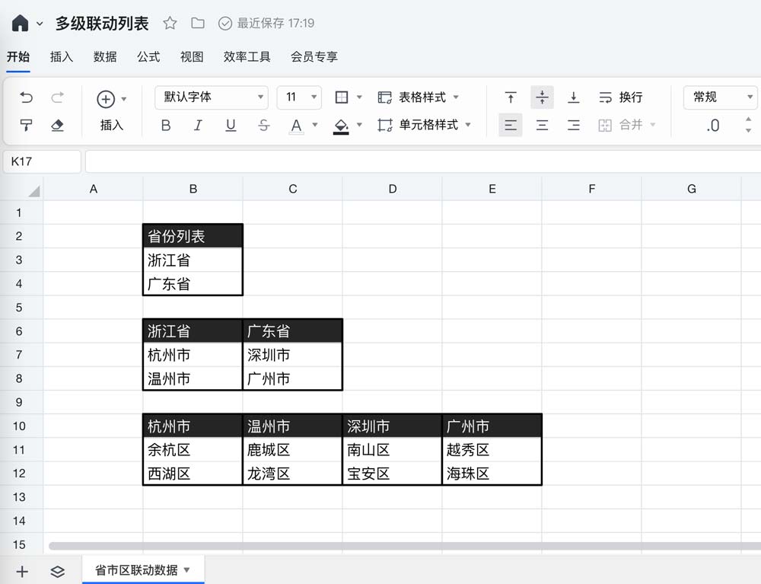Expand the font color dropdown arrow
This screenshot has width=761, height=584.
(x=315, y=125)
